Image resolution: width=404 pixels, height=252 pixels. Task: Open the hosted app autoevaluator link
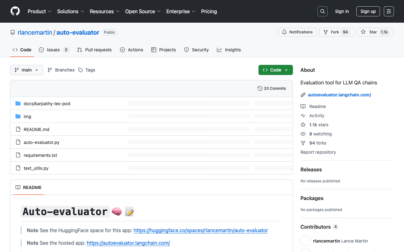(128, 243)
